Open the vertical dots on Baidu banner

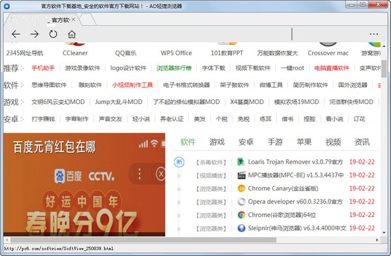(x=139, y=173)
